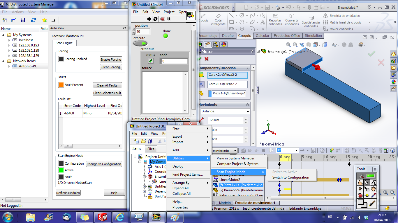Select the Operate Value hand tool in Tools palette
Screen dimensions: 398x223
[x=360, y=182]
